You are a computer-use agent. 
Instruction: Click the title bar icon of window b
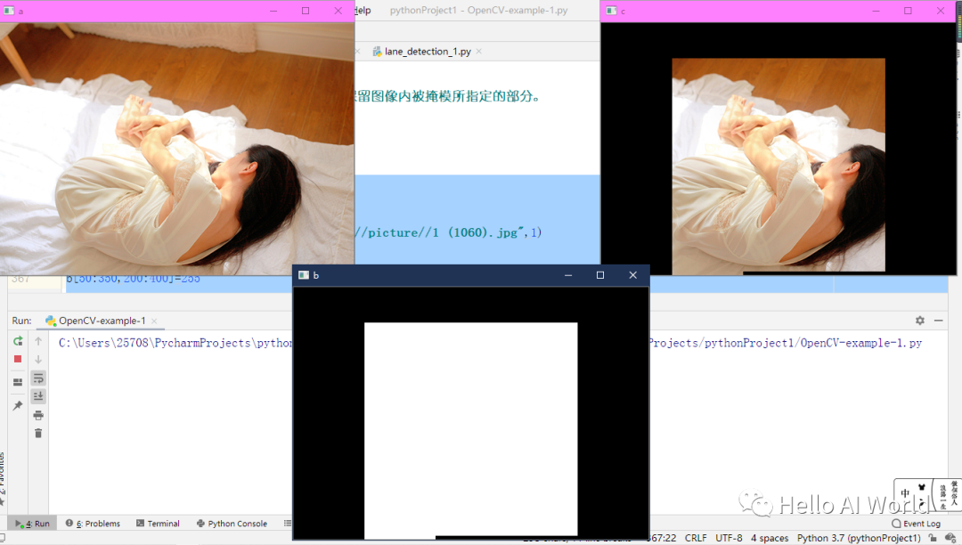click(x=304, y=275)
